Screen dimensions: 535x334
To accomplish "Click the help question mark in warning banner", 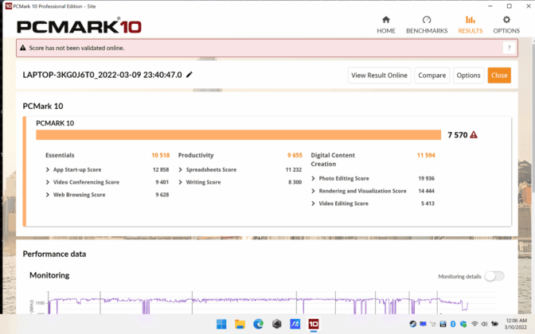I will [509, 48].
